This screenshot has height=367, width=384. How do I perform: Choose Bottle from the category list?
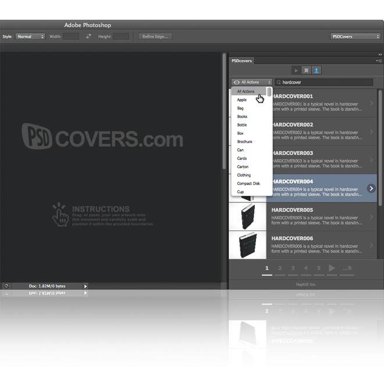coord(242,124)
